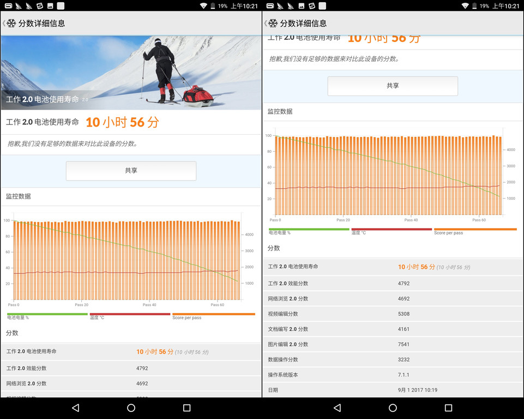Click the 共享 share button in left pane

pyautogui.click(x=131, y=171)
